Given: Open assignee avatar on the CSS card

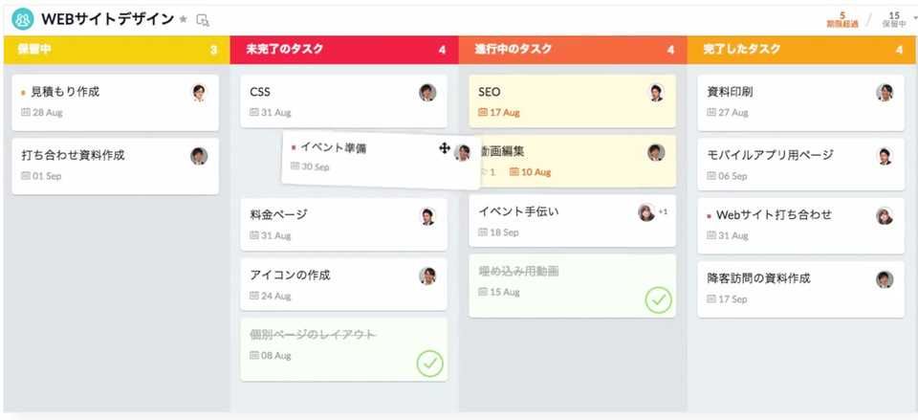Looking at the screenshot, I should [427, 93].
